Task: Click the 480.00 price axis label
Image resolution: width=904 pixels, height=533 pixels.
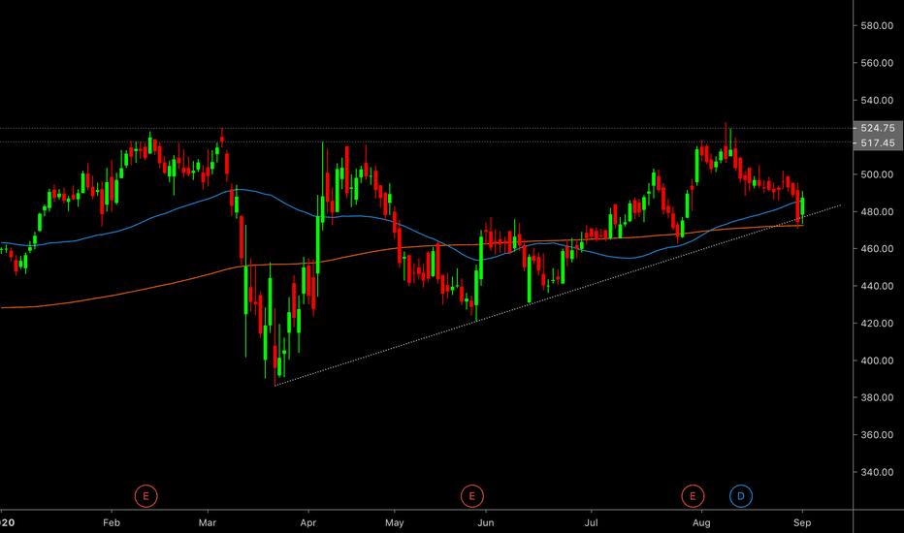Action: (877, 212)
